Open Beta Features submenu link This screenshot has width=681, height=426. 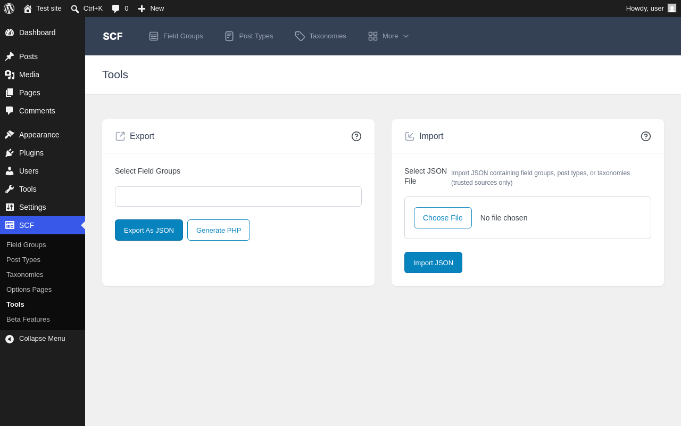click(x=28, y=319)
